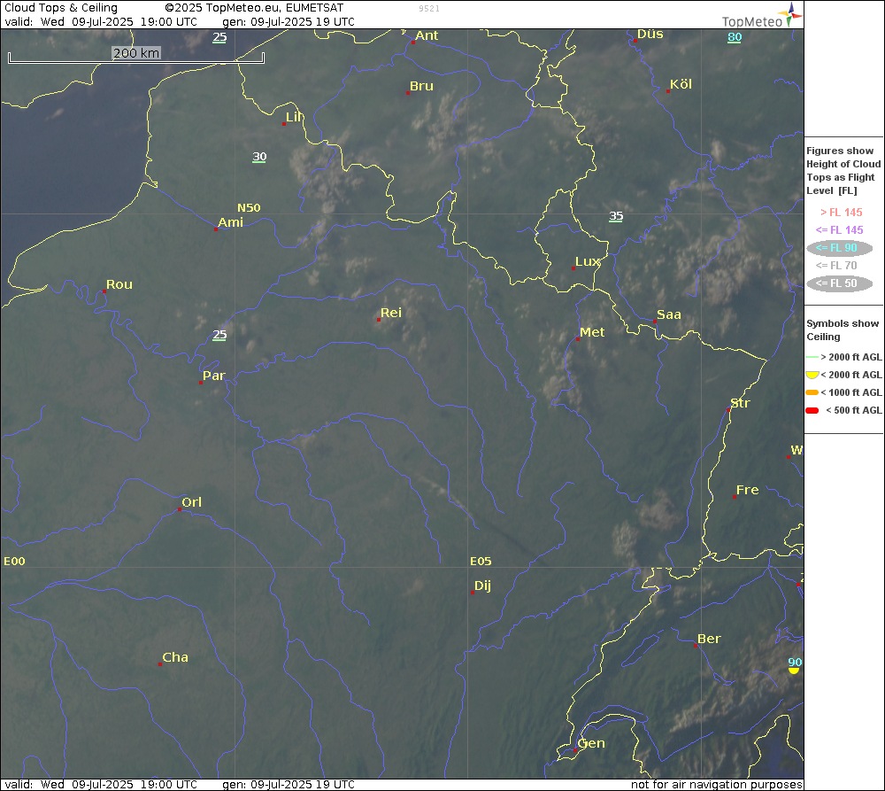Viewport: 885px width, 791px height.
Task: Click the cloud top figure '30'
Action: pos(259,157)
